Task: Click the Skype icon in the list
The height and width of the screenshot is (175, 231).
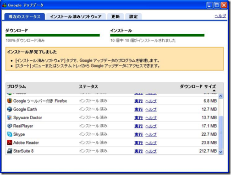Action: [10, 134]
